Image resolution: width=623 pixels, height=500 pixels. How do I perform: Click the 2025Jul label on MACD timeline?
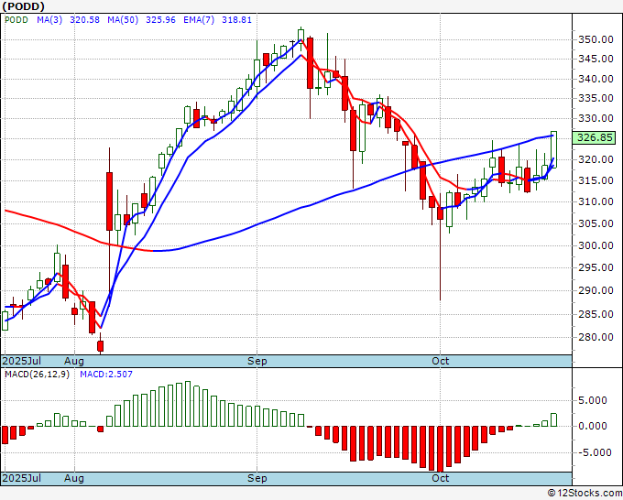[22, 478]
